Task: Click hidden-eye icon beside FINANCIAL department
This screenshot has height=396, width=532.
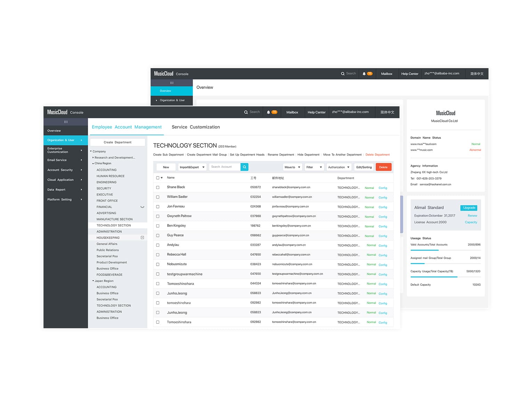Action: pos(142,207)
